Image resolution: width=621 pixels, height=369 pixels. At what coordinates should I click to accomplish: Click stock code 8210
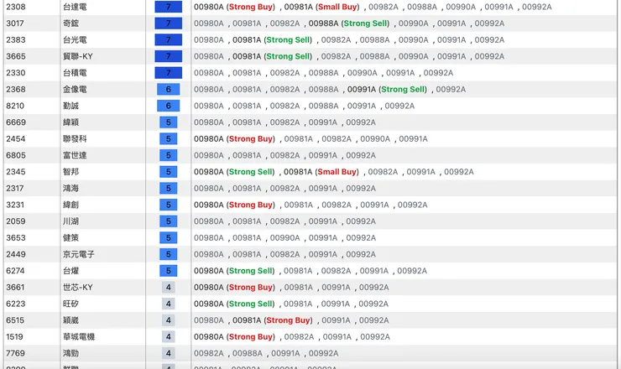[x=15, y=106]
